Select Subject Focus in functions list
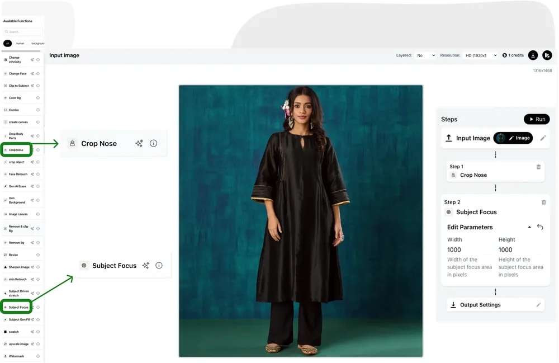 point(16,308)
